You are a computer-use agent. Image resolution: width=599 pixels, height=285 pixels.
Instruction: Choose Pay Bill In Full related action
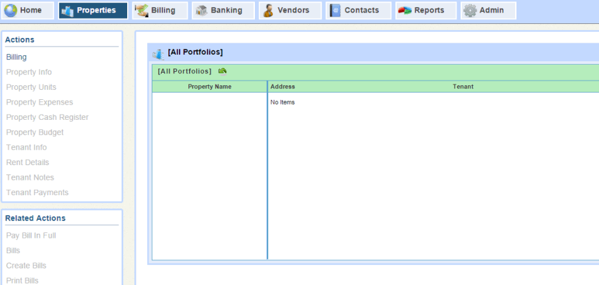31,236
